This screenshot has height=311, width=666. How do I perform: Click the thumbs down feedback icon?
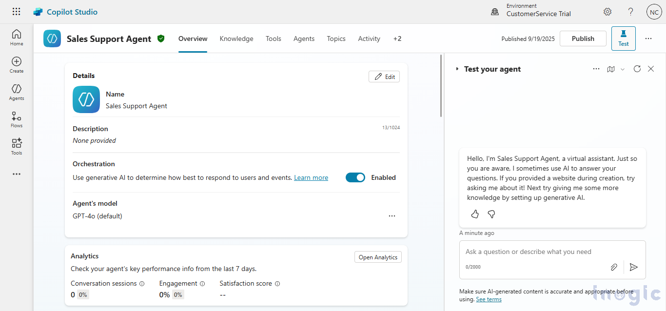[x=491, y=214]
